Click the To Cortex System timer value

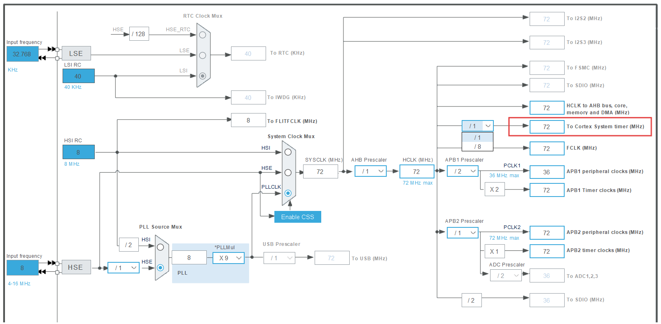pyautogui.click(x=547, y=127)
